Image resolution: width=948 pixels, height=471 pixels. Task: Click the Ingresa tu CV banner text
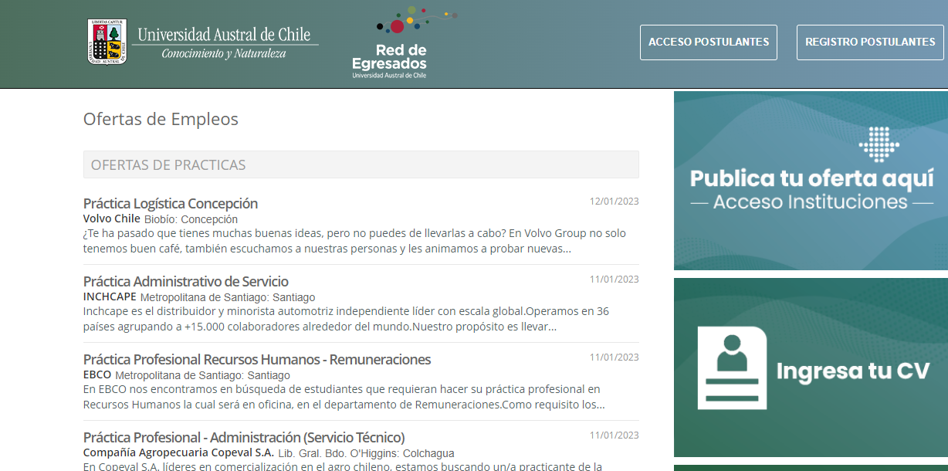(852, 371)
